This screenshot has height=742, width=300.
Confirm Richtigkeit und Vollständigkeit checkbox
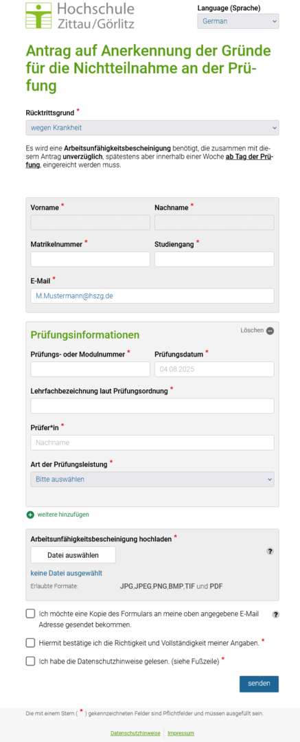coord(30,642)
